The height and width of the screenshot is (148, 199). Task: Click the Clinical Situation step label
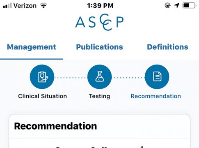point(42,96)
